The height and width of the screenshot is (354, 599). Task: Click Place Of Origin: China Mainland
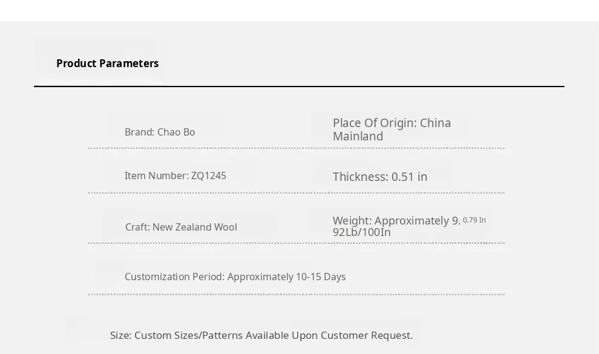[391, 129]
